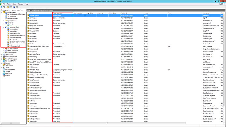
Task: Click the Up one level toolbar icon
Action: [8, 7]
